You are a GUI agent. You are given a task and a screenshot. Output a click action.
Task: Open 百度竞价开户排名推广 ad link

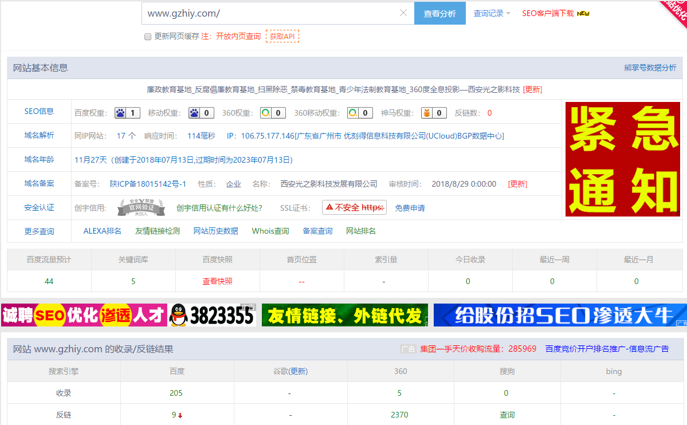point(607,349)
